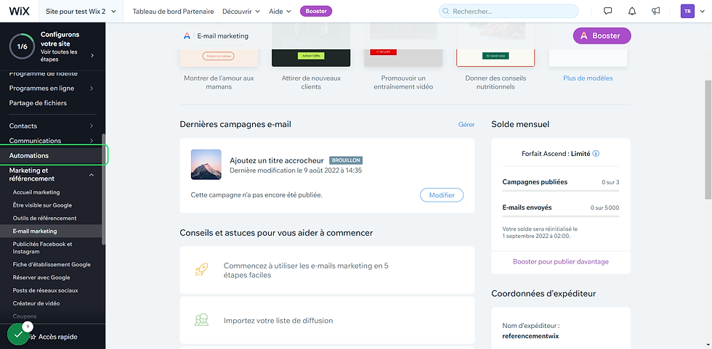Open Réserver avec Google
This screenshot has height=349, width=712.
tap(41, 277)
